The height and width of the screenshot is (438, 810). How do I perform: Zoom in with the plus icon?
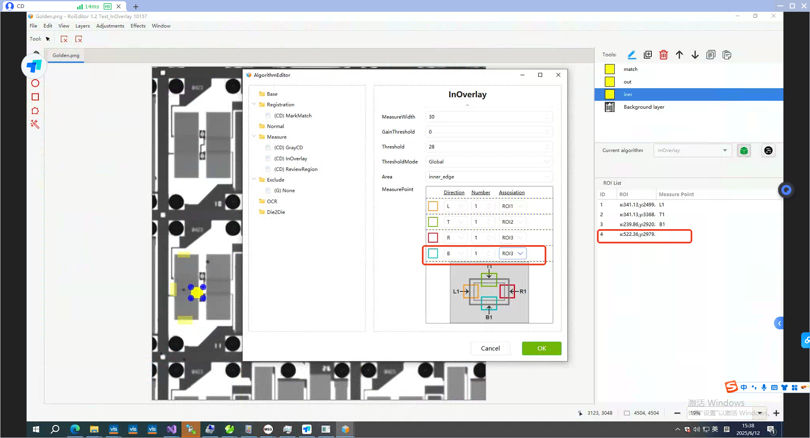tap(776, 413)
